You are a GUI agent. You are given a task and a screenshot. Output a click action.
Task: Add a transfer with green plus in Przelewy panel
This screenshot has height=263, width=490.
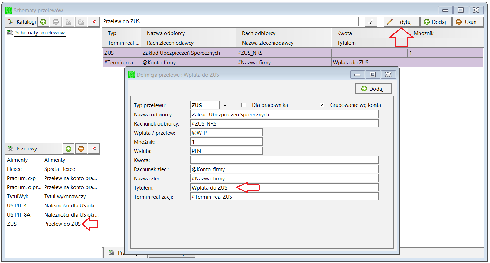tap(68, 149)
